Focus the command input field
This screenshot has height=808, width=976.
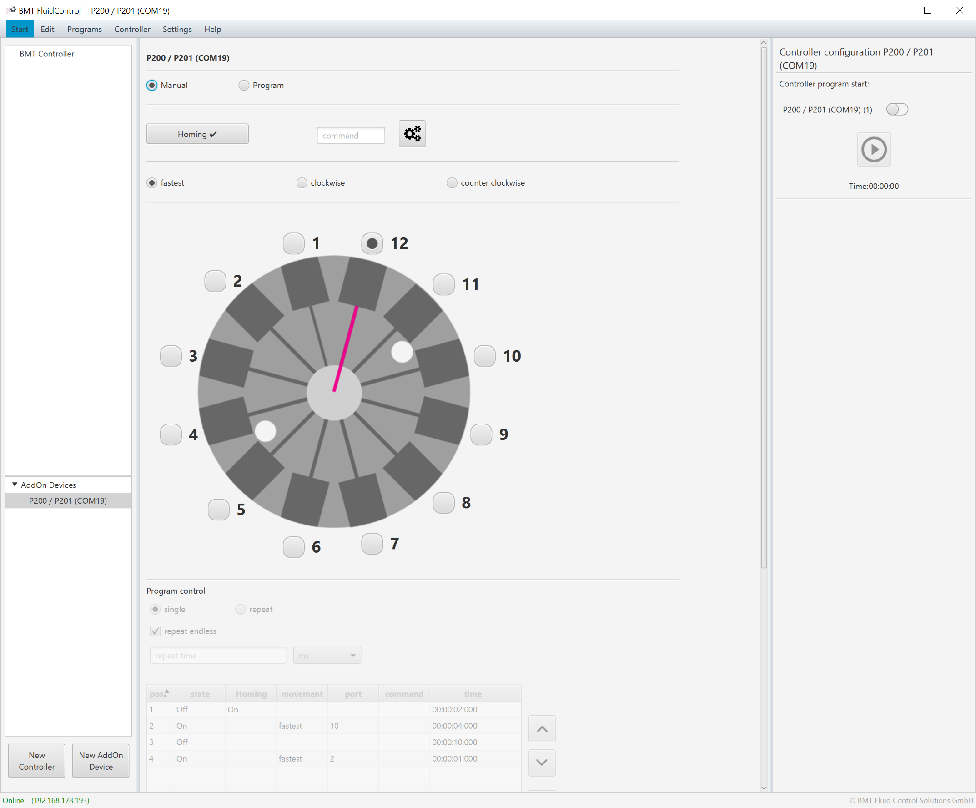(x=351, y=135)
